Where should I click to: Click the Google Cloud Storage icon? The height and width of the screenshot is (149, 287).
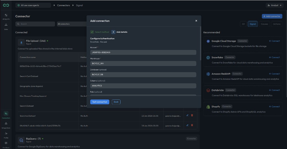[208, 41]
